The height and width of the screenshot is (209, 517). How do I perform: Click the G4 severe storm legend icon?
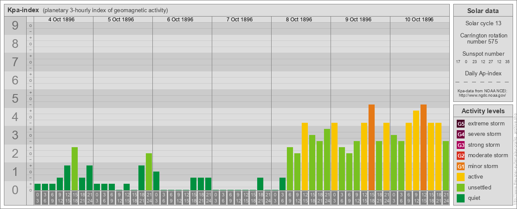coord(461,134)
